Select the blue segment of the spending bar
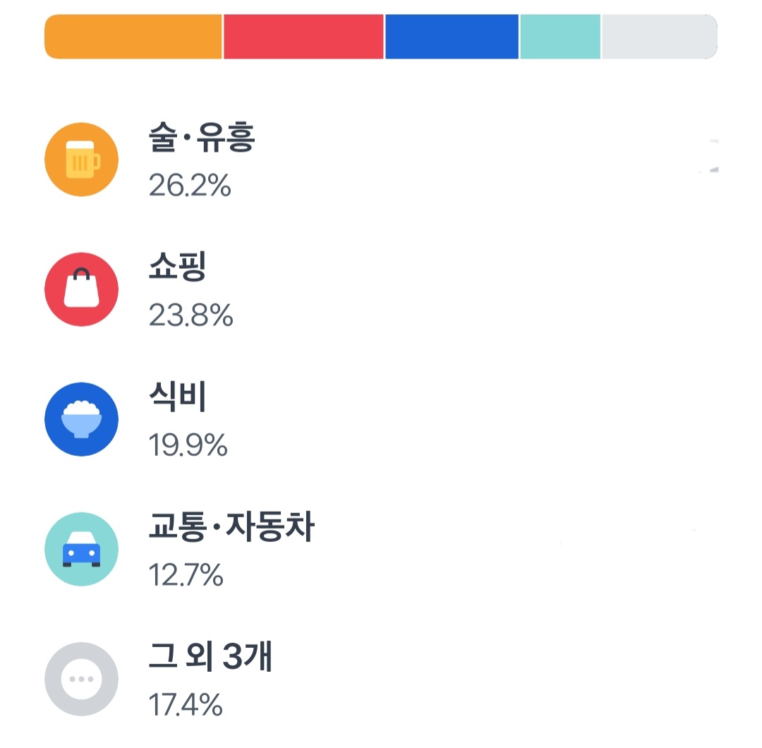 (452, 37)
